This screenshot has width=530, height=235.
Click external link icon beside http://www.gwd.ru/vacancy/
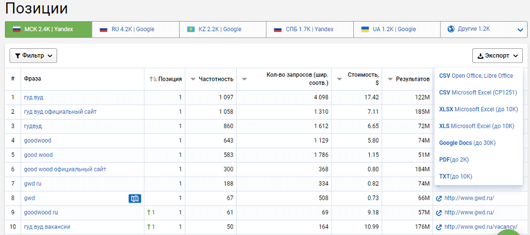439,227
